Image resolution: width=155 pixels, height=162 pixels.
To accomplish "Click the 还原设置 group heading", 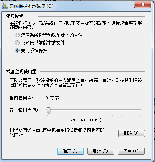I will point(14,16).
